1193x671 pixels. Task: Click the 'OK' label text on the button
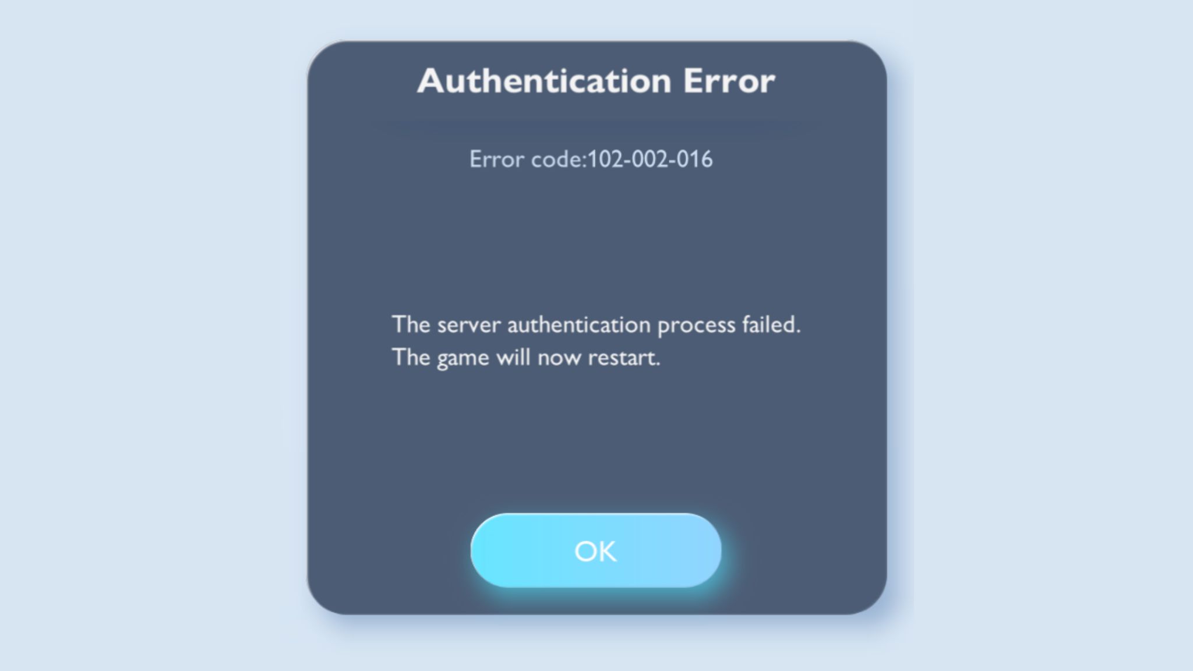pos(595,551)
